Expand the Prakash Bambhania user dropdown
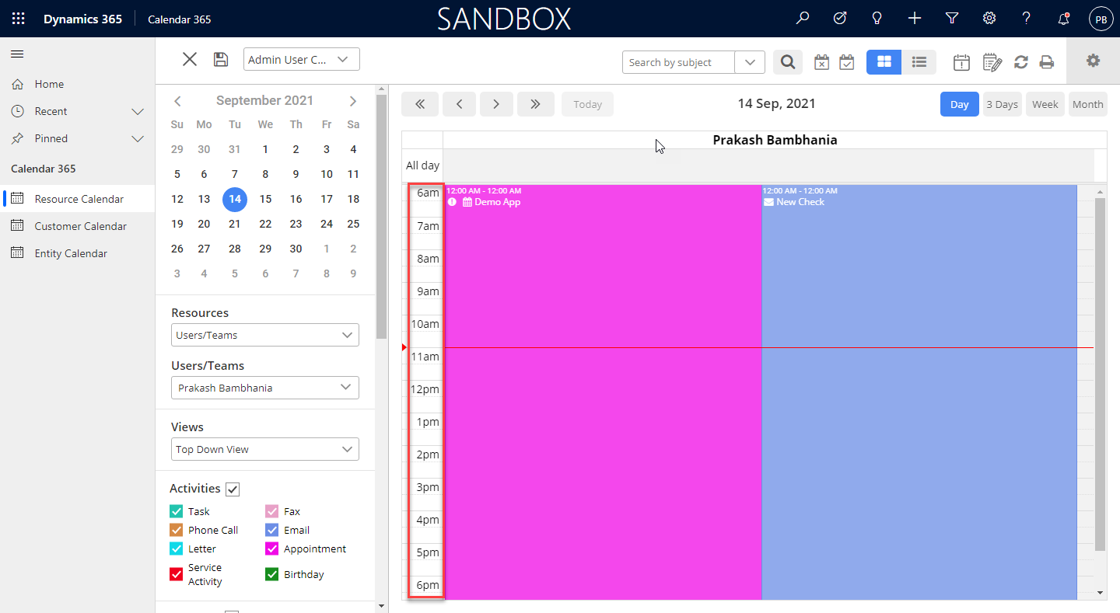 click(x=264, y=388)
